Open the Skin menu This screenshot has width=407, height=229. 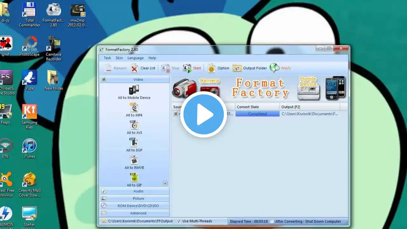click(x=119, y=58)
